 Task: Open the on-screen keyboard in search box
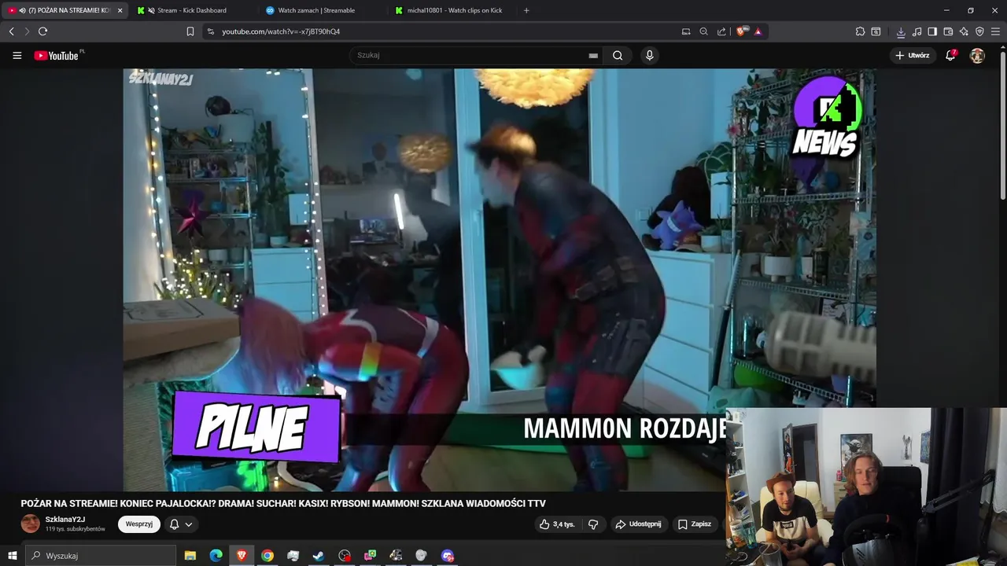click(593, 56)
